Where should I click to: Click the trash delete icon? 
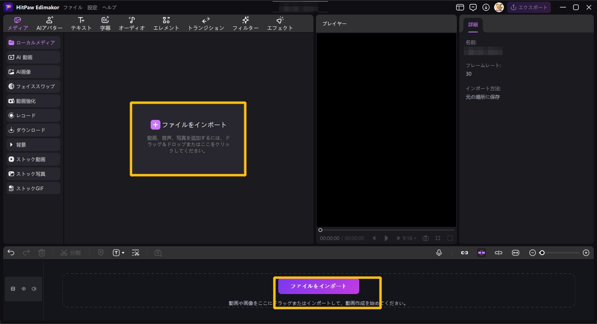[42, 253]
